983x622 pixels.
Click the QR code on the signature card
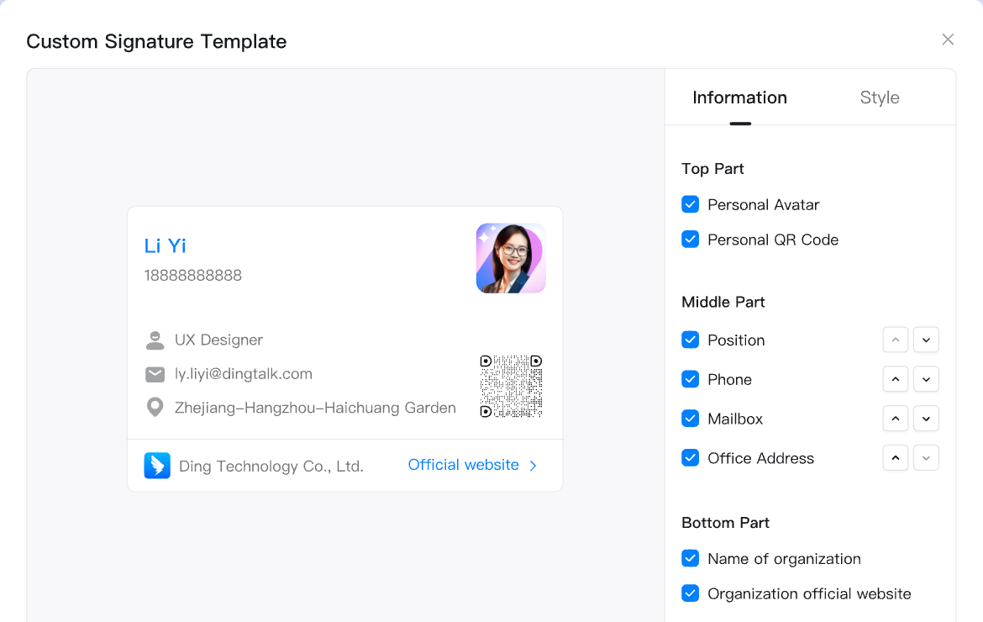pyautogui.click(x=511, y=386)
